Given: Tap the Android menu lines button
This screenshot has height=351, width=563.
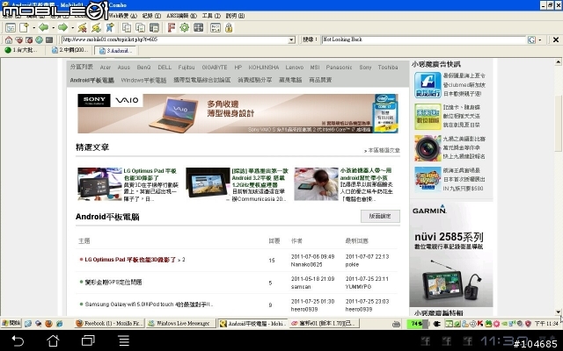Looking at the screenshot, I should coord(124,340).
